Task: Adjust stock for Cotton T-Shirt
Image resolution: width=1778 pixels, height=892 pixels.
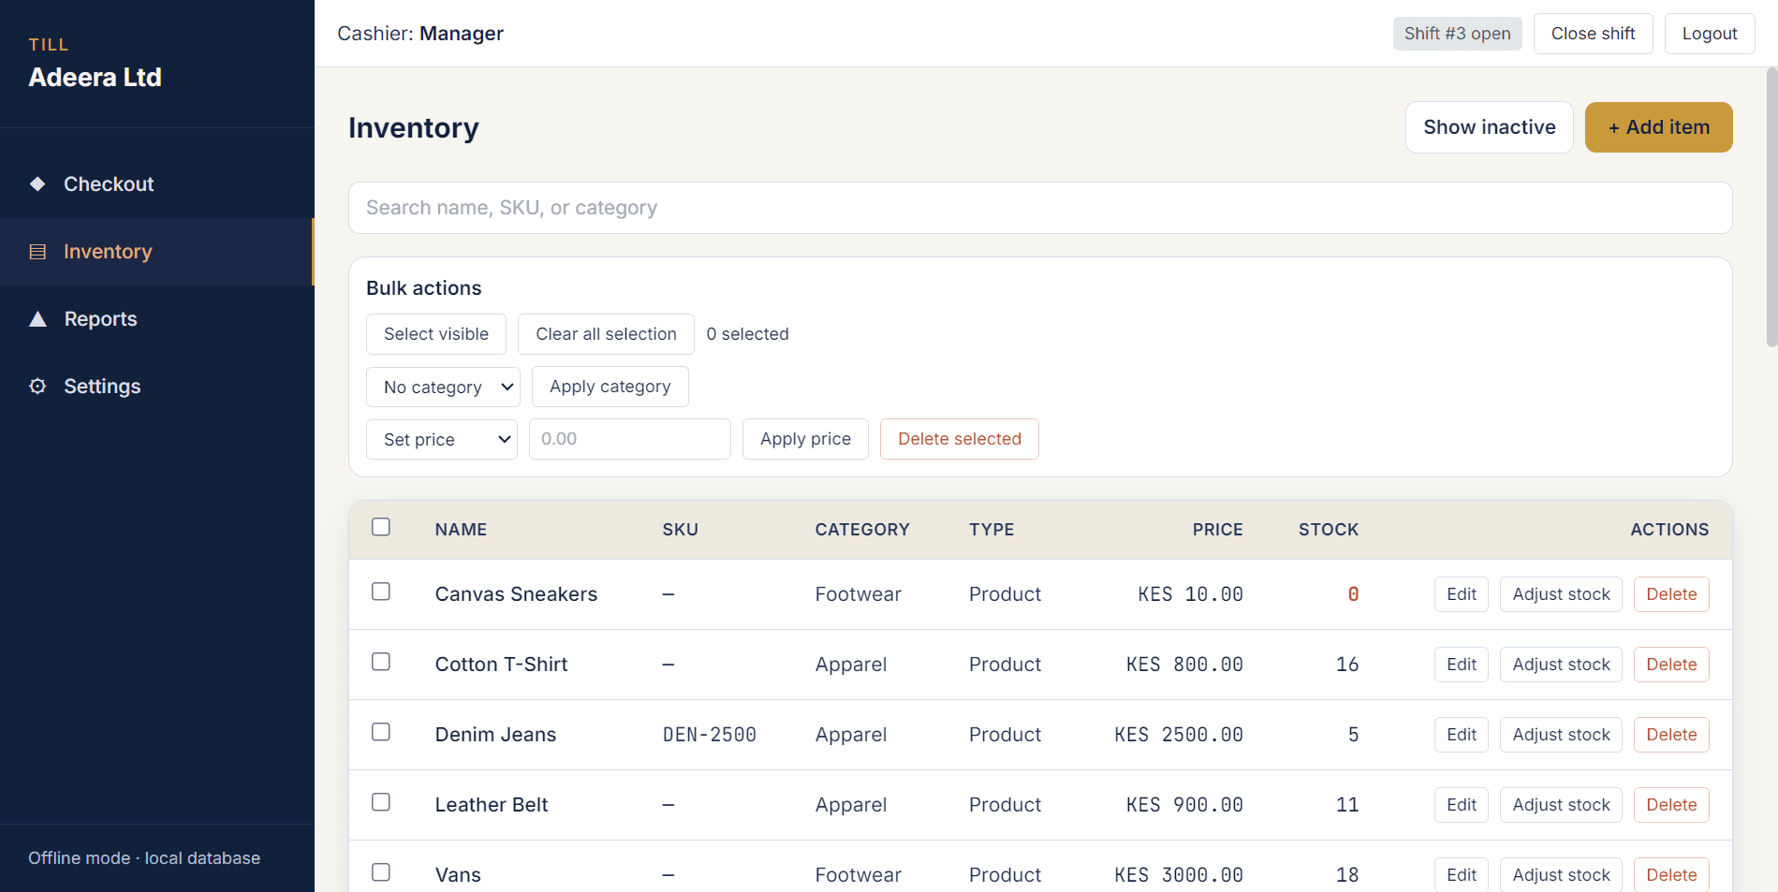Action: click(1561, 665)
